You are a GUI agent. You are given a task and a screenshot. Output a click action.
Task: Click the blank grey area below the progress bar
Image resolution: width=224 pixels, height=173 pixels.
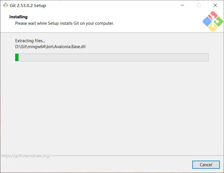pos(112,107)
